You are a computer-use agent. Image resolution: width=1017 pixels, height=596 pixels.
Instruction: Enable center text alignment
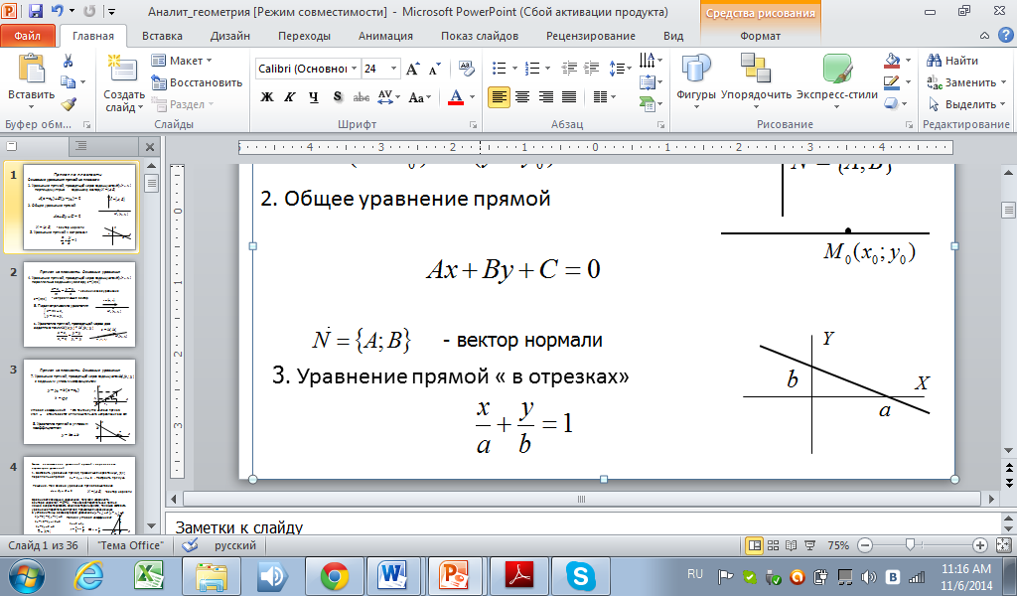(520, 97)
